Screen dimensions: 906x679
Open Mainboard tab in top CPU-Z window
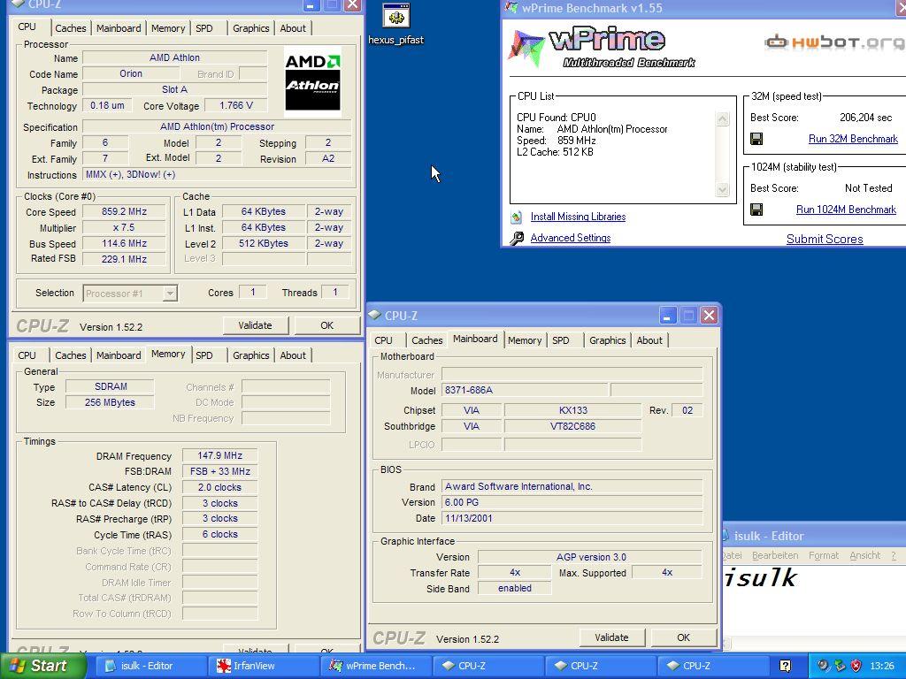(x=119, y=28)
